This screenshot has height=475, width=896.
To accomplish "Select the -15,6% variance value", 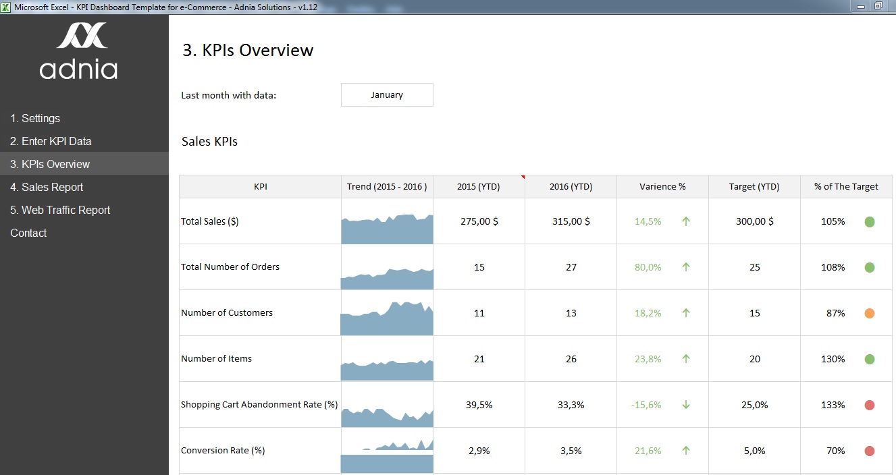I will pos(646,405).
